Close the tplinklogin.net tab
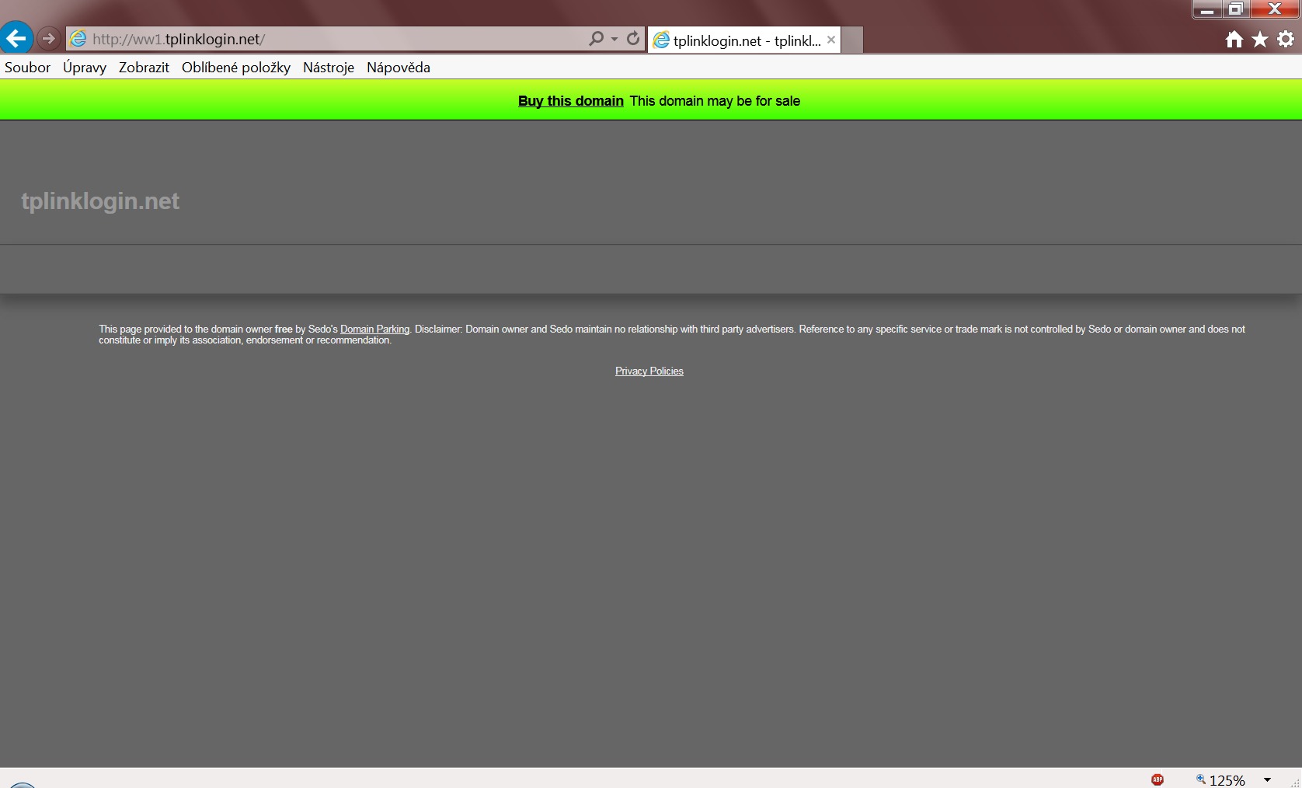Image resolution: width=1302 pixels, height=788 pixels. [831, 40]
